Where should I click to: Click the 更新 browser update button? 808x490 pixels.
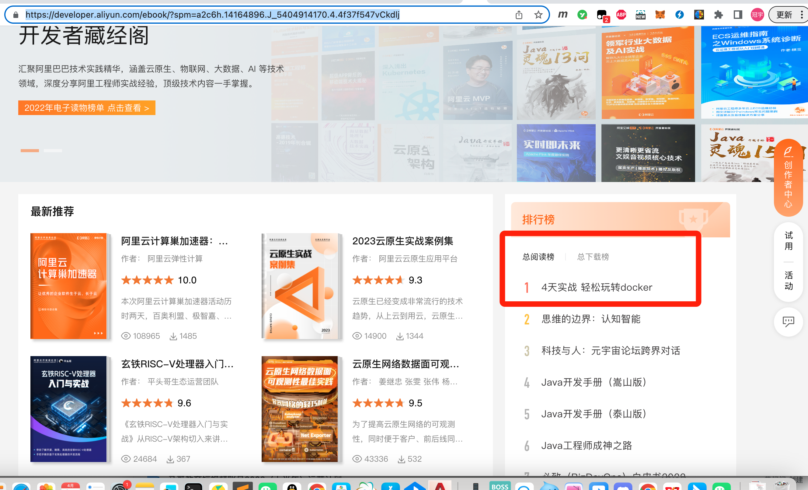pyautogui.click(x=784, y=15)
